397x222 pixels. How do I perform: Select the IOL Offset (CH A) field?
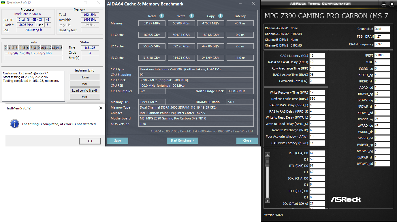317,204
